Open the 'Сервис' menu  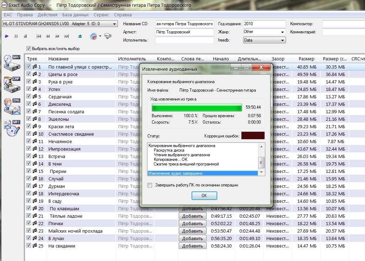(101, 15)
